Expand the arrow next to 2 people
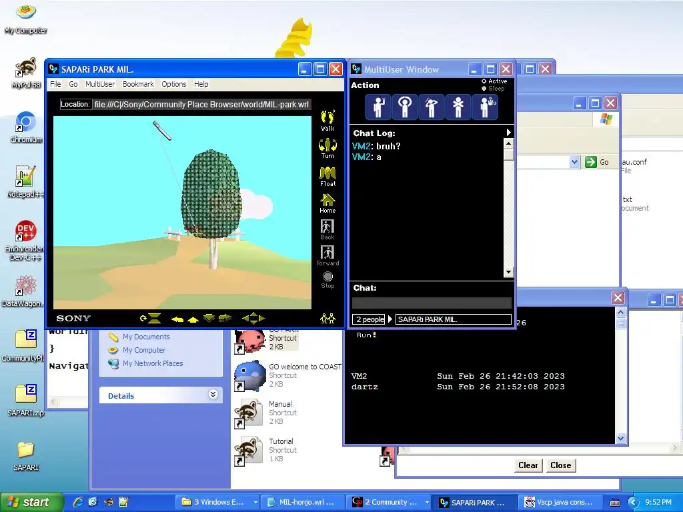The width and height of the screenshot is (683, 512). pyautogui.click(x=390, y=319)
